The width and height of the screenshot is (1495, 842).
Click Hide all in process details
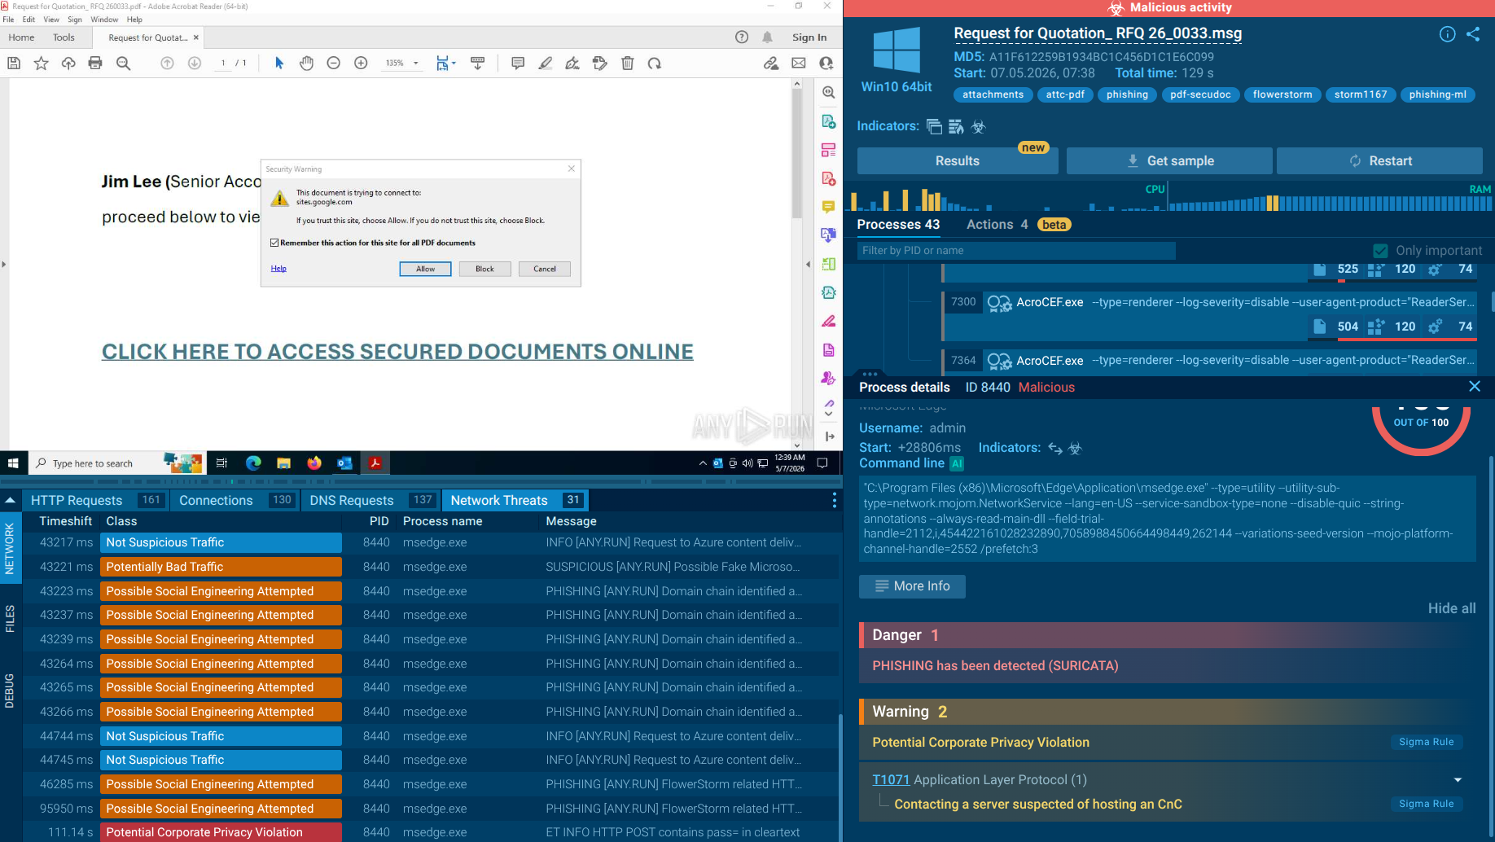point(1452,608)
